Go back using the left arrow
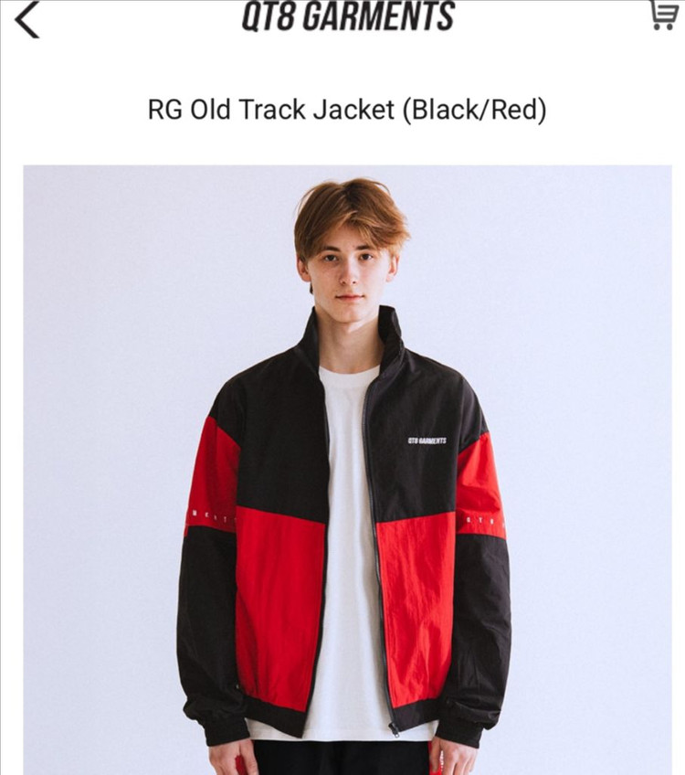 [x=26, y=20]
